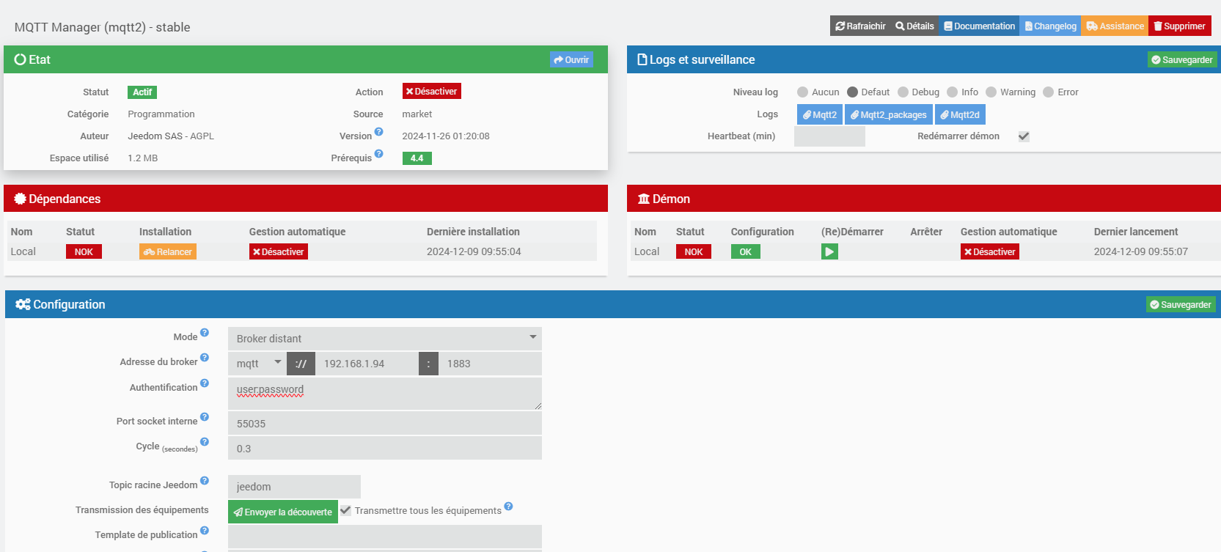Screen dimensions: 1221x552
Task: Click help icon next to Transmettre tous les équipements
Action: [x=509, y=507]
